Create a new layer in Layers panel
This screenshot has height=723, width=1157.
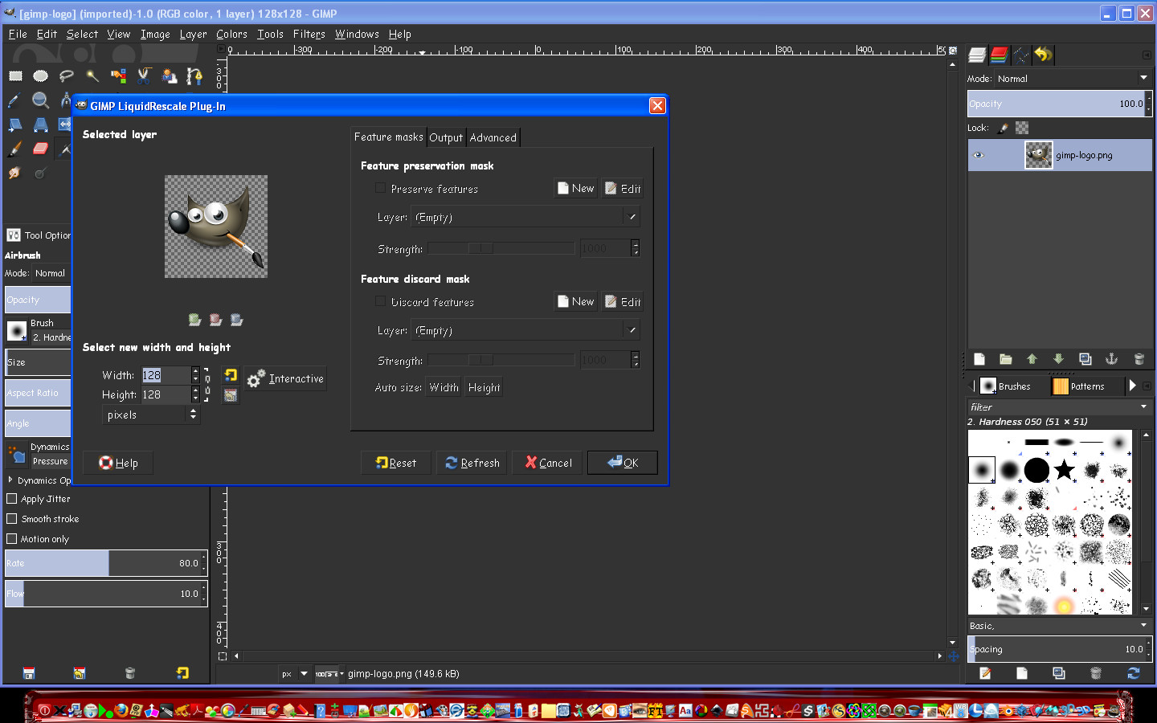coord(979,359)
